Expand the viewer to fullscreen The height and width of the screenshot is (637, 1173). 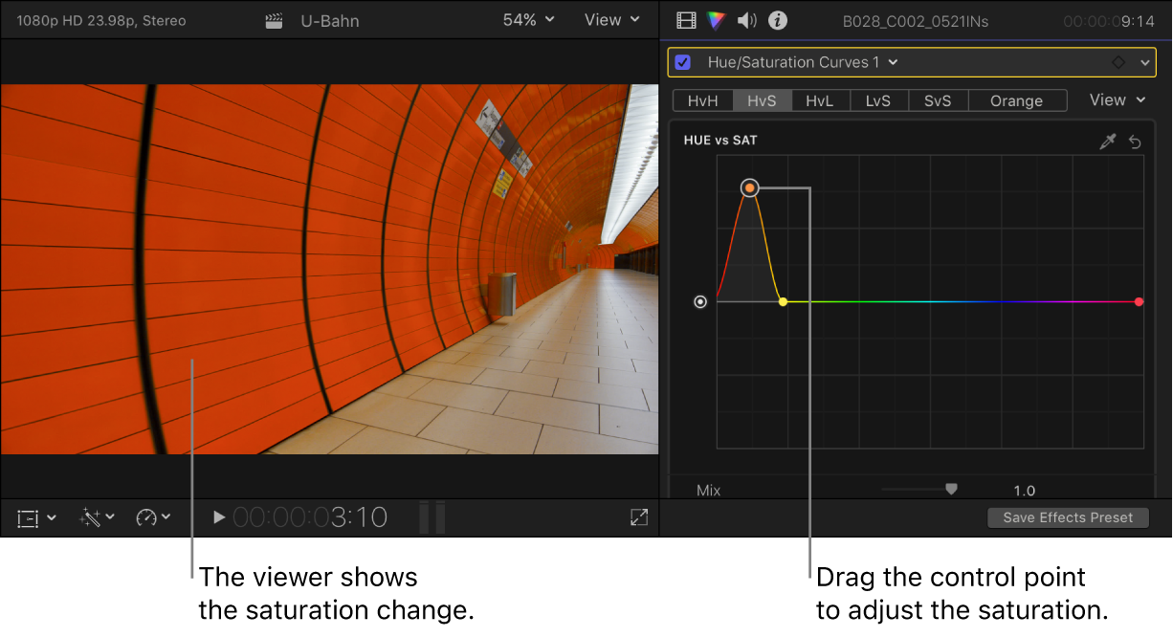coord(638,517)
